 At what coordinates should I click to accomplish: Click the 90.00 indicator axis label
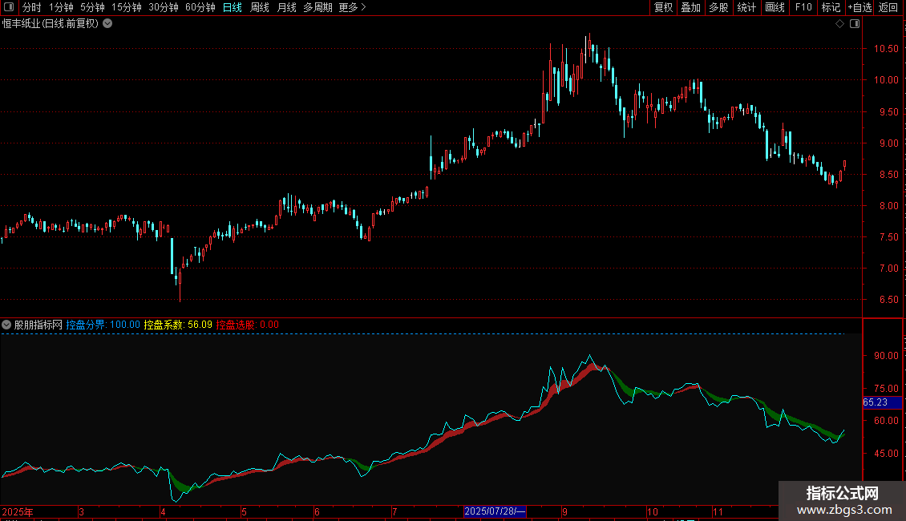click(x=886, y=356)
